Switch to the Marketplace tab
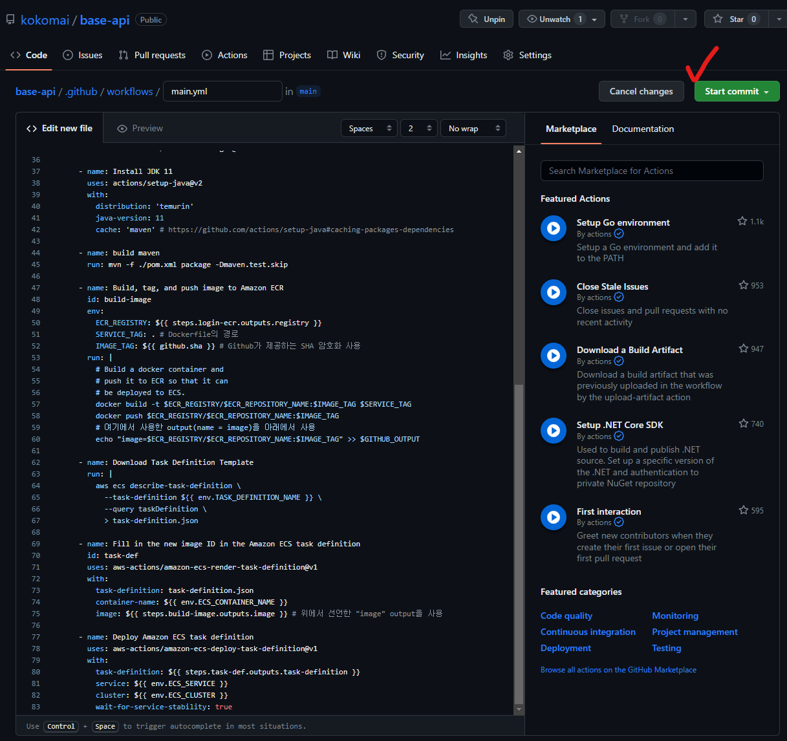The height and width of the screenshot is (741, 787). coord(571,129)
